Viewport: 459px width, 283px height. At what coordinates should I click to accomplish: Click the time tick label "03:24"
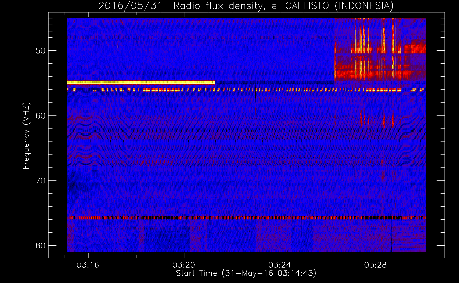point(280,265)
